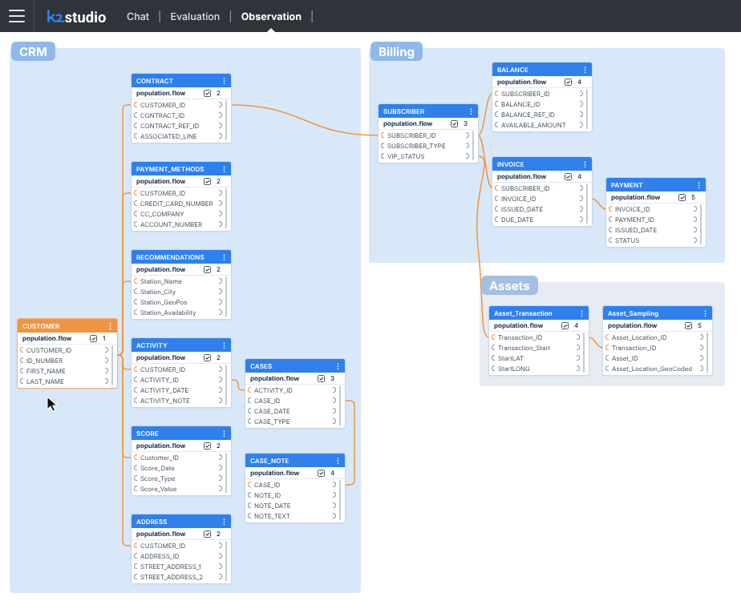The image size is (741, 601).
Task: Toggle PAYMENT population.flow checkbox
Action: point(682,197)
